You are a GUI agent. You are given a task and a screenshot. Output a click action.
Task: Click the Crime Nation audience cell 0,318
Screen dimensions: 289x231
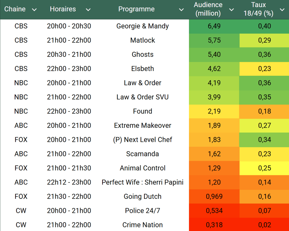point(214,225)
